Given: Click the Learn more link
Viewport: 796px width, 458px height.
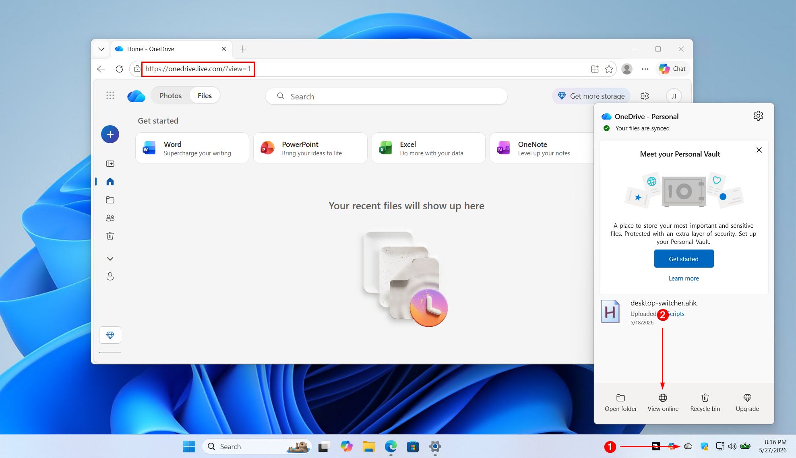Looking at the screenshot, I should pyautogui.click(x=684, y=279).
